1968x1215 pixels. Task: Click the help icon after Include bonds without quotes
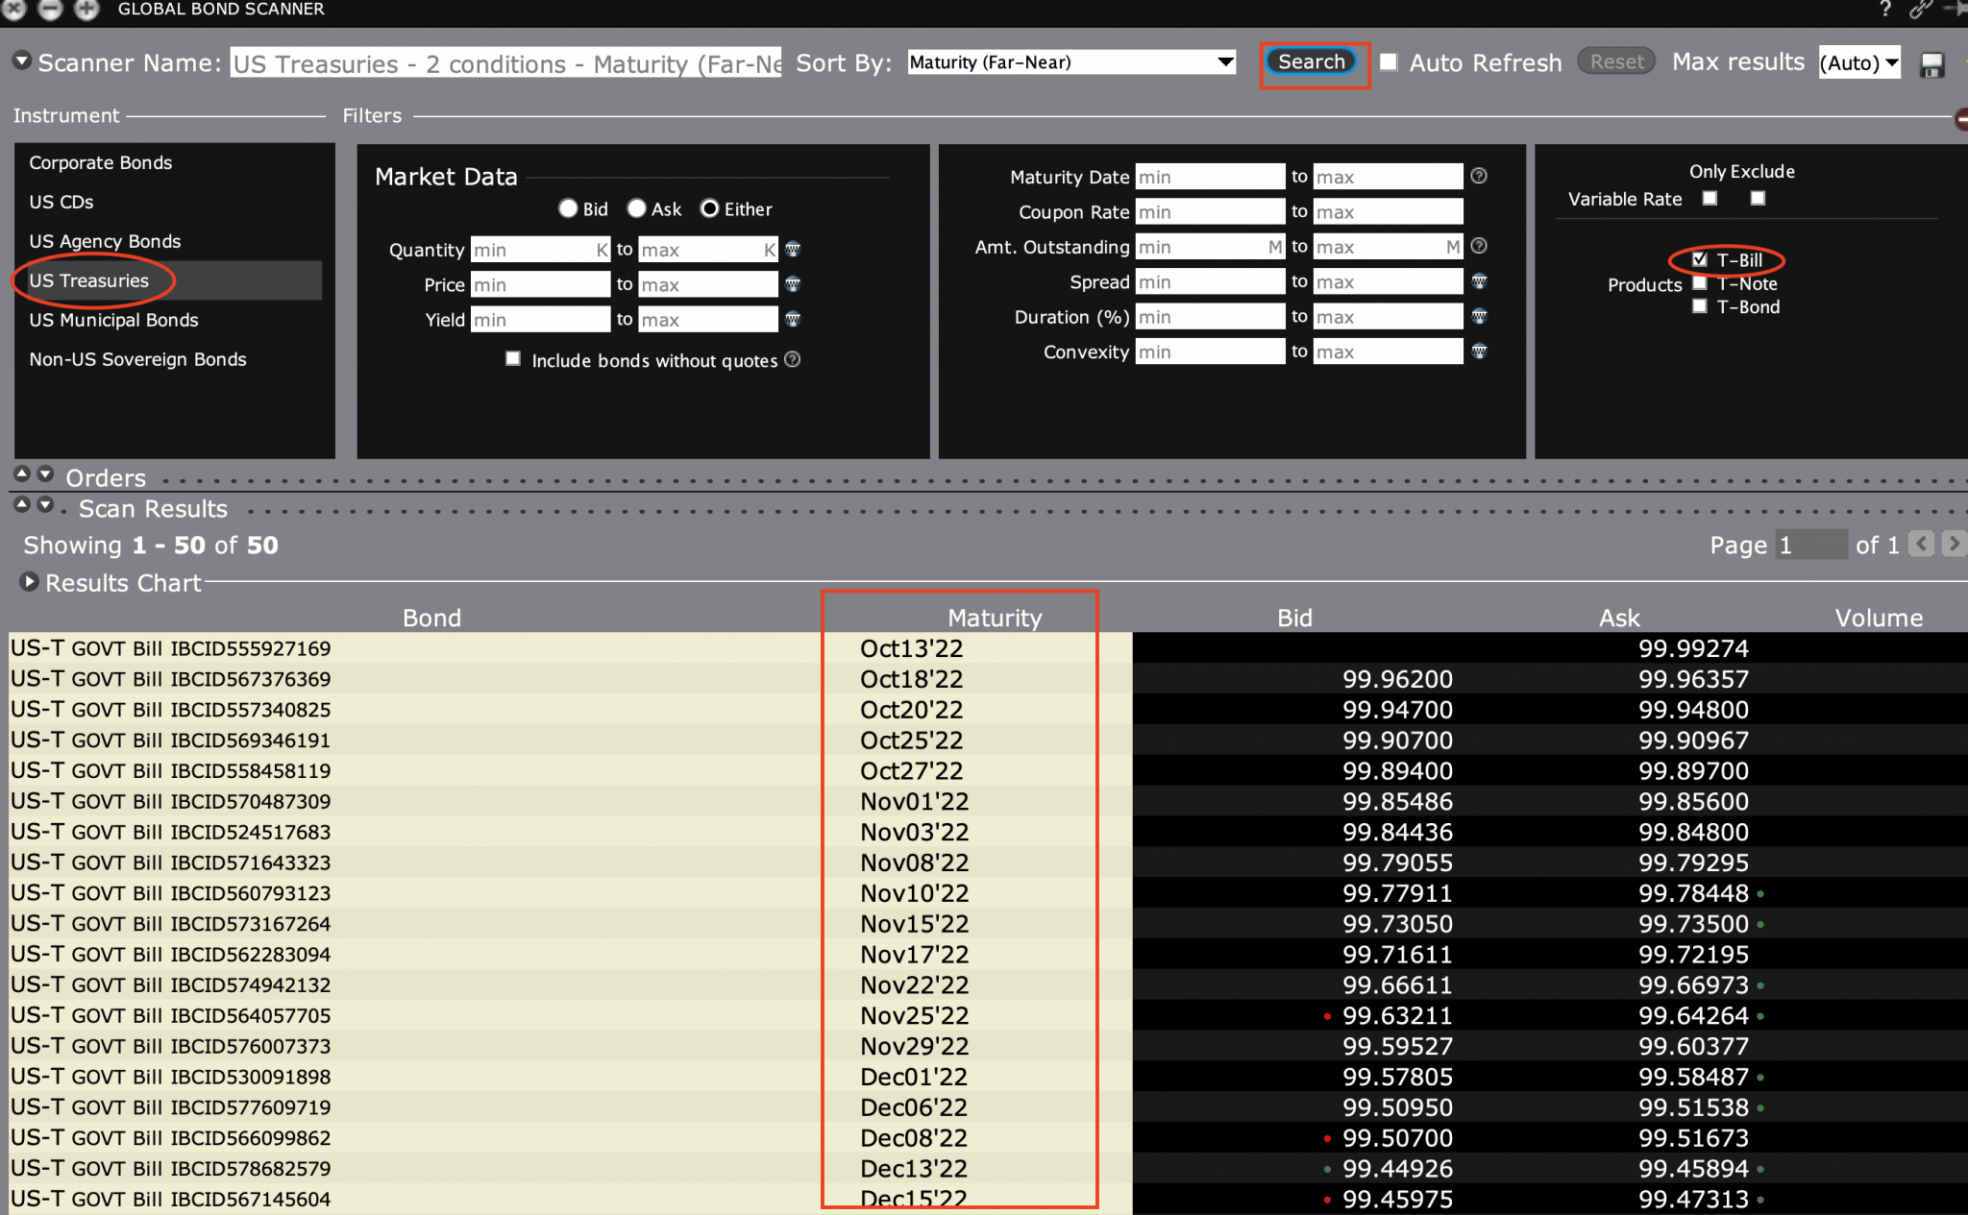(x=793, y=359)
